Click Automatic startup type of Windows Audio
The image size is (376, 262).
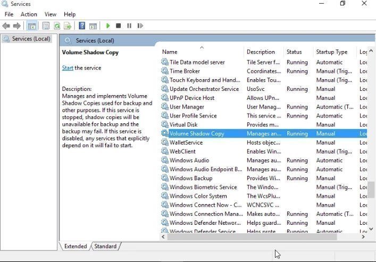click(329, 160)
